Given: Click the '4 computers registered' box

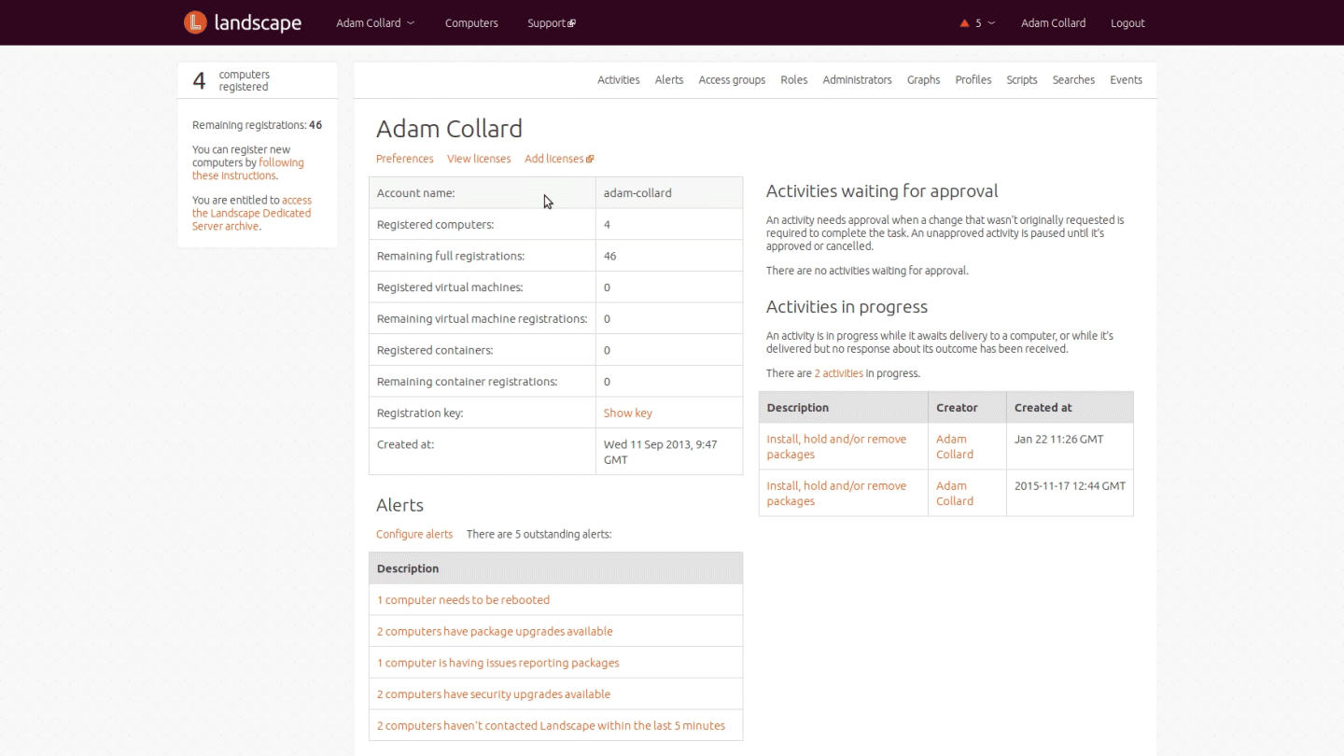Looking at the screenshot, I should (x=258, y=80).
